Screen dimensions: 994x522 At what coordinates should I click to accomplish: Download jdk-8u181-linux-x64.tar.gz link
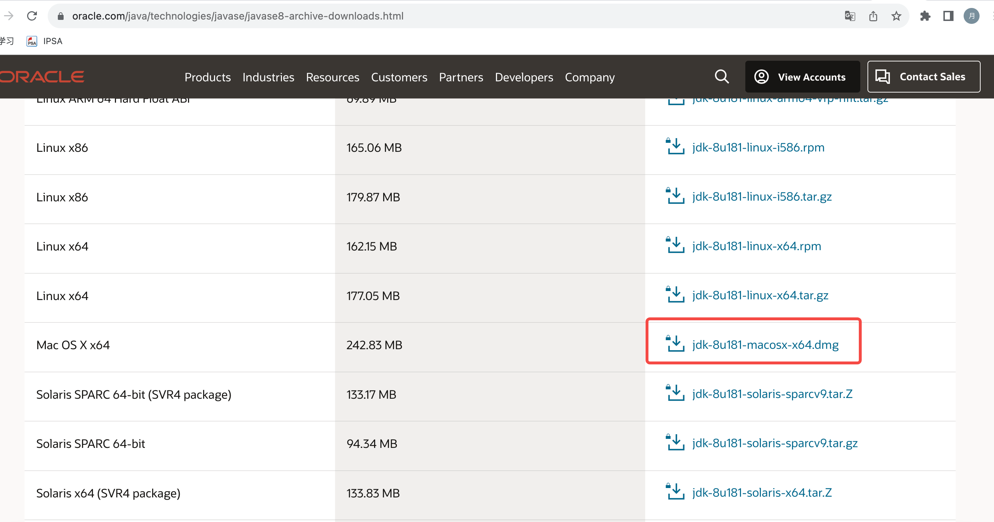click(x=760, y=295)
